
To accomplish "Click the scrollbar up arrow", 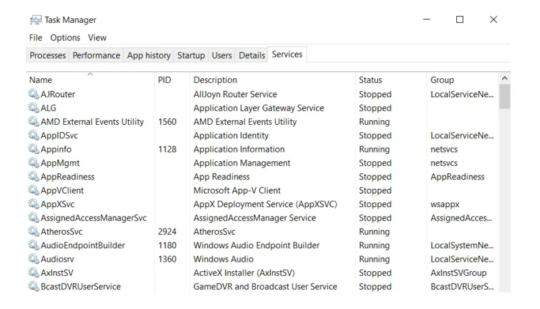I will (504, 78).
